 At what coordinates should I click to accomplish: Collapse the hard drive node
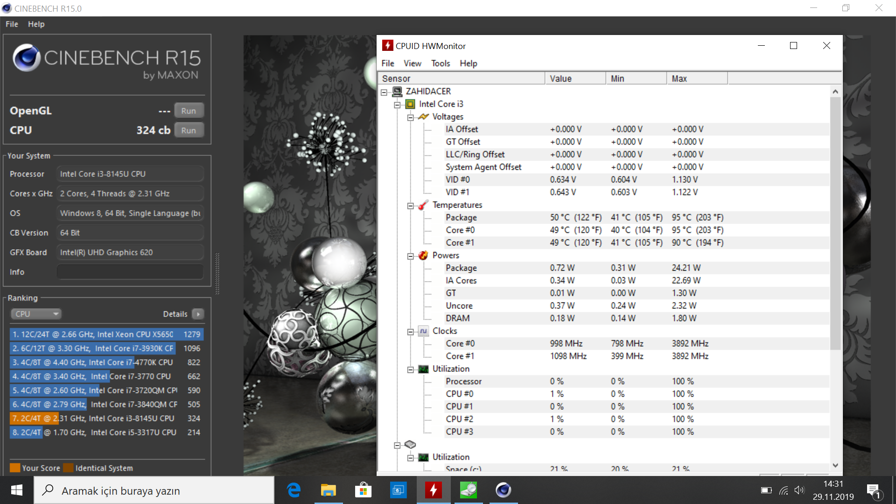tap(397, 445)
